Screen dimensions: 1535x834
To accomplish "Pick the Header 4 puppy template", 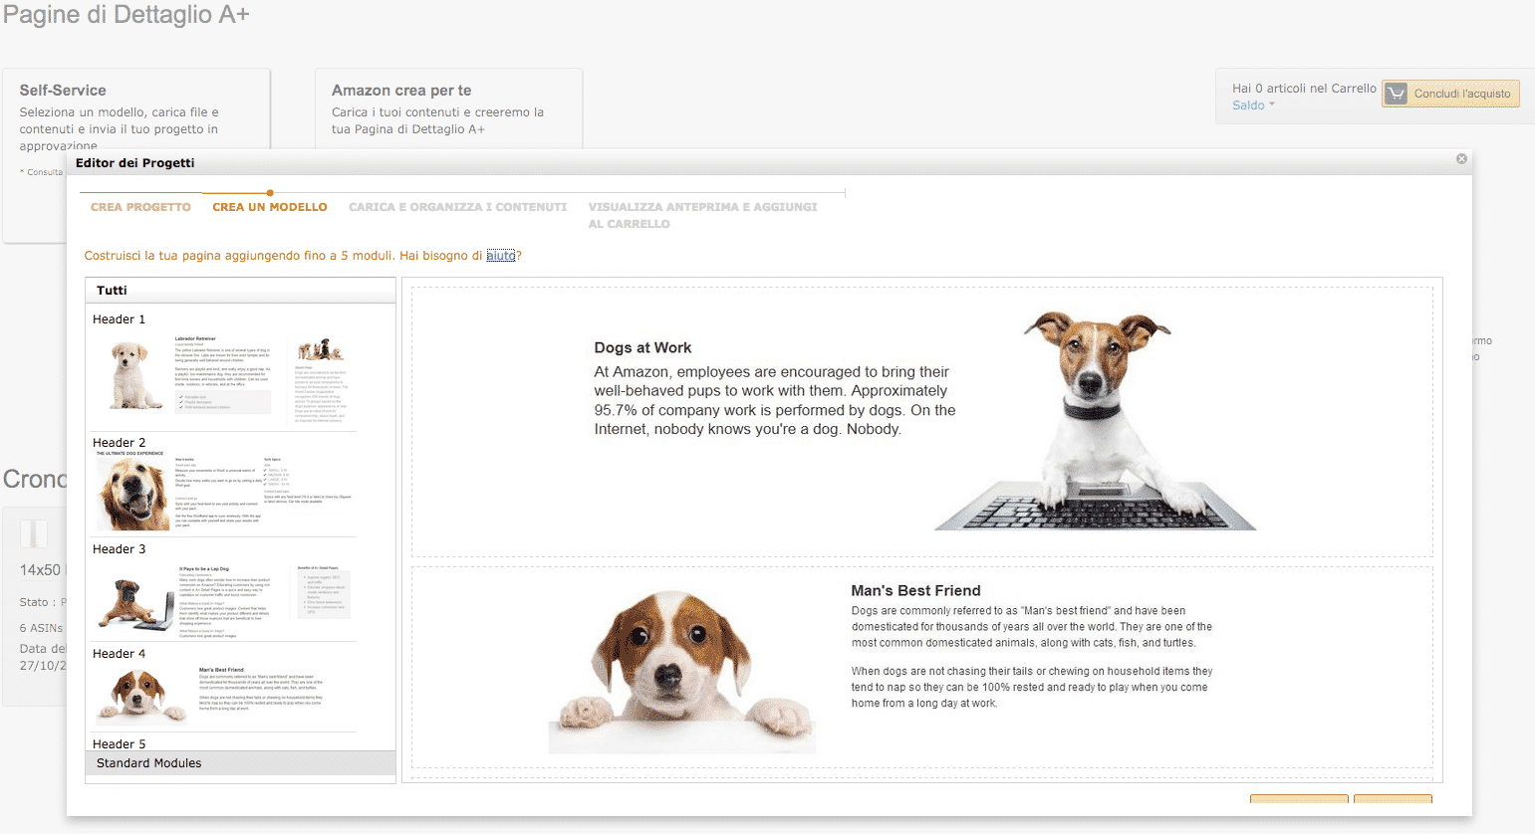I will tap(221, 694).
